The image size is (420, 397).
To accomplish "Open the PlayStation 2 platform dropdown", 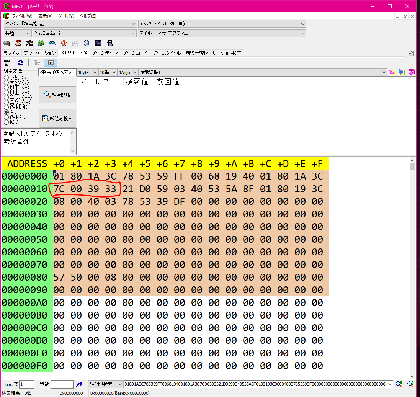I will (85, 33).
